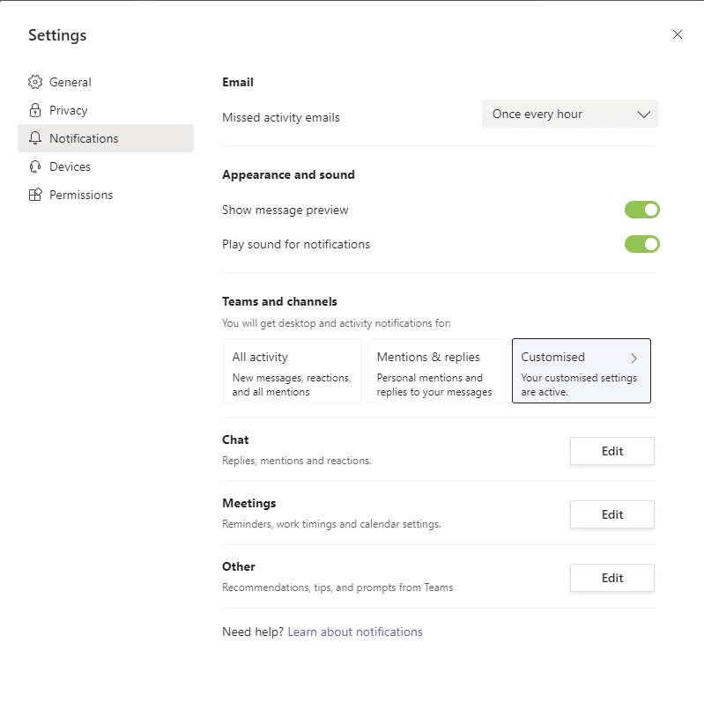Open the Customised notification settings
This screenshot has height=702, width=704.
[x=582, y=371]
